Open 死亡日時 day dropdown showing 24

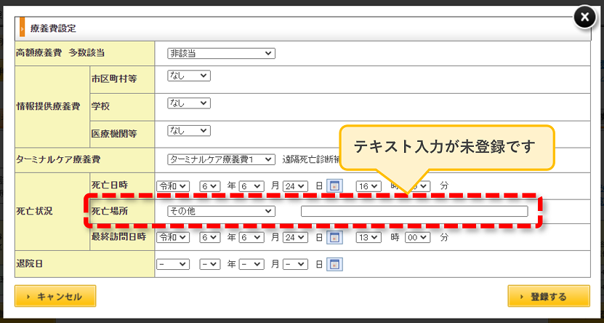[295, 186]
